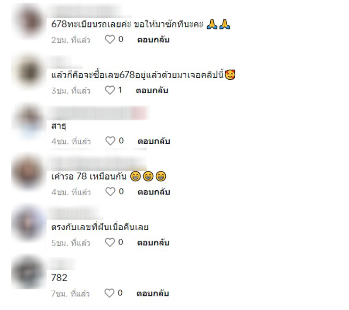Open blurred username above เค้ารอ 78 comment
Viewport: 349px width, 310px height.
point(97,164)
